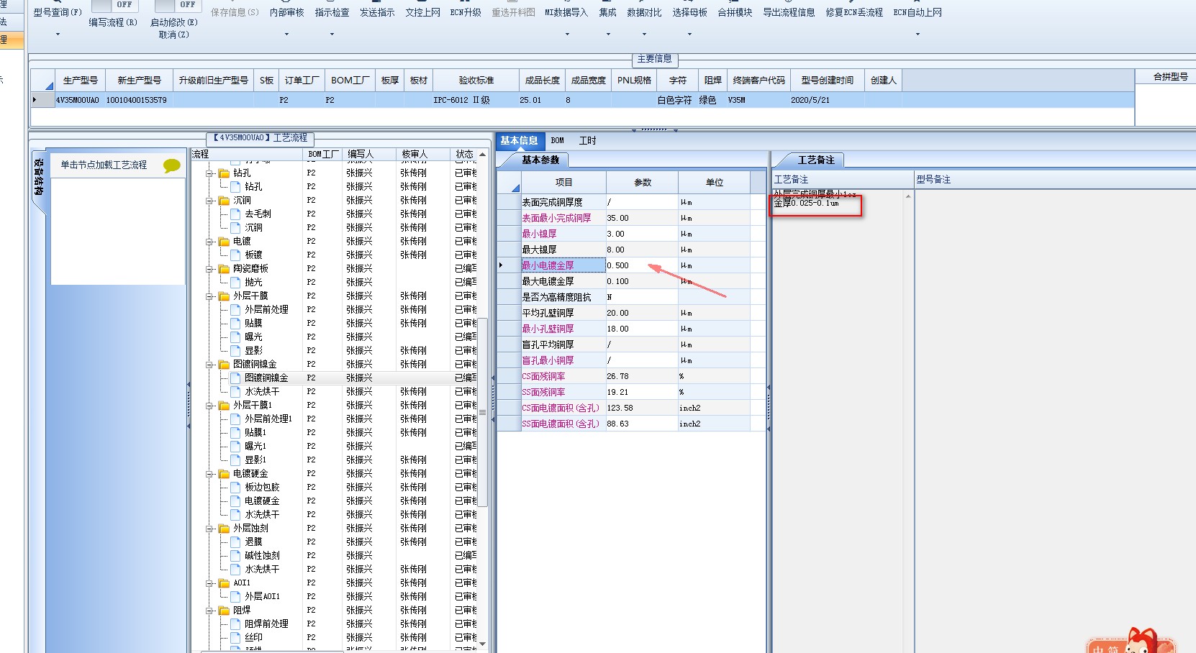Select the 工艺备注 tab
This screenshot has width=1196, height=653.
[816, 160]
